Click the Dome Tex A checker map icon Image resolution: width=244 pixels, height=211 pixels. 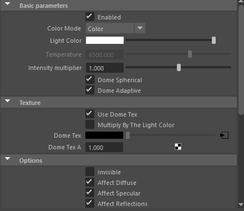178,147
